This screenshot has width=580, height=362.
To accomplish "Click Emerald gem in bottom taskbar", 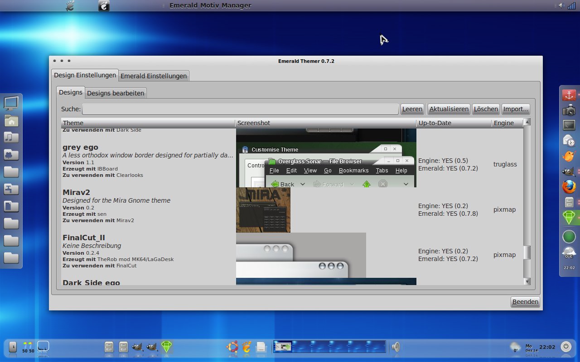I will pyautogui.click(x=167, y=347).
